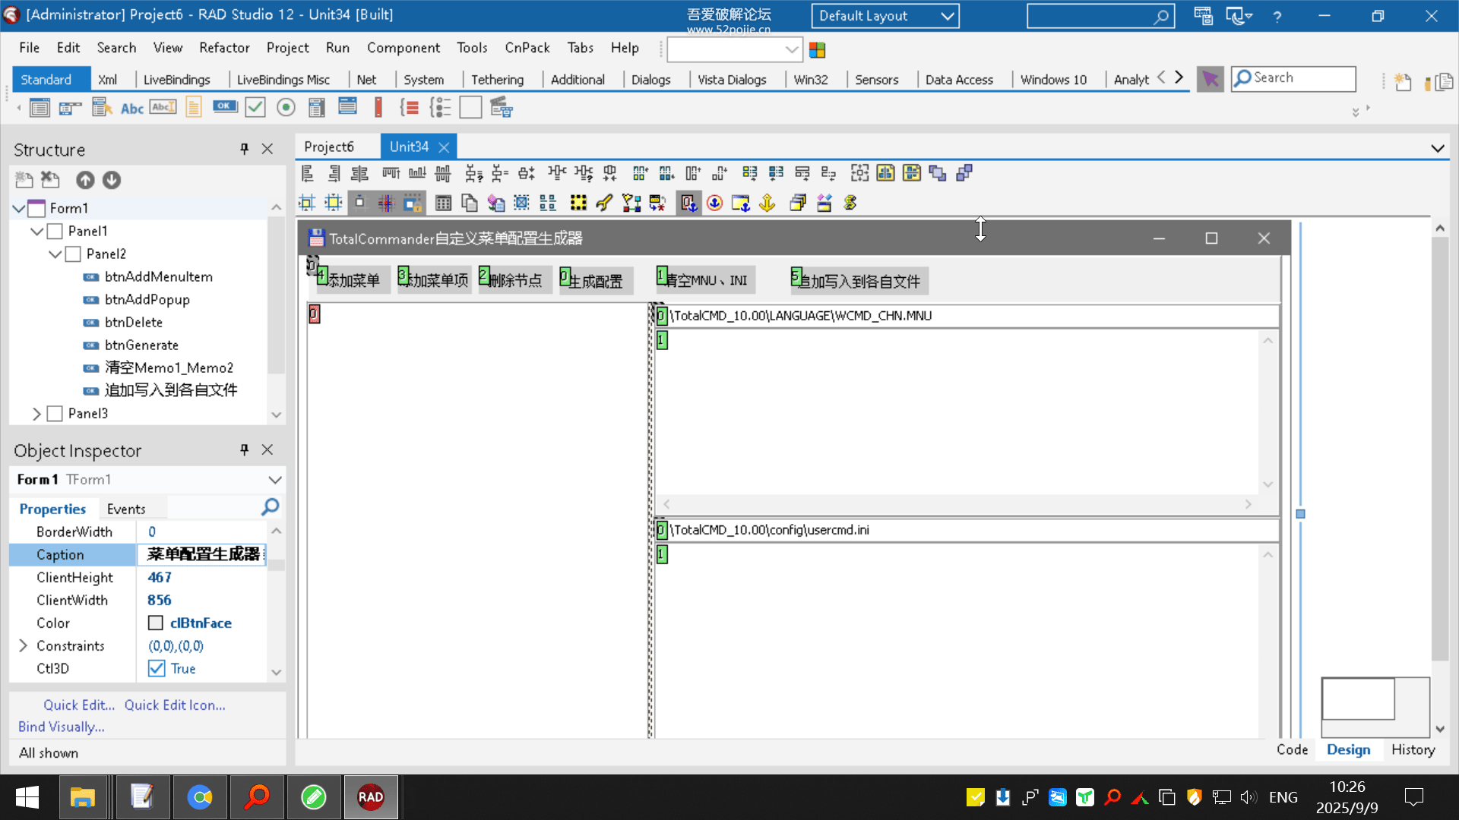This screenshot has height=820, width=1459.
Task: Toggle the checkbox next to Panel1
Action: click(55, 231)
